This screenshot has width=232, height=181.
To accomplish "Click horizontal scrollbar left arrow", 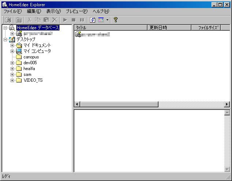I will coord(77,104).
